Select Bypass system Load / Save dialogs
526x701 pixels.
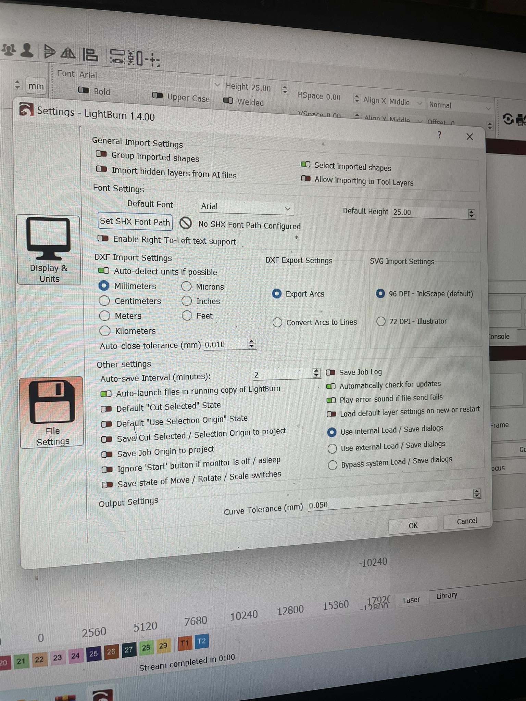pyautogui.click(x=333, y=465)
